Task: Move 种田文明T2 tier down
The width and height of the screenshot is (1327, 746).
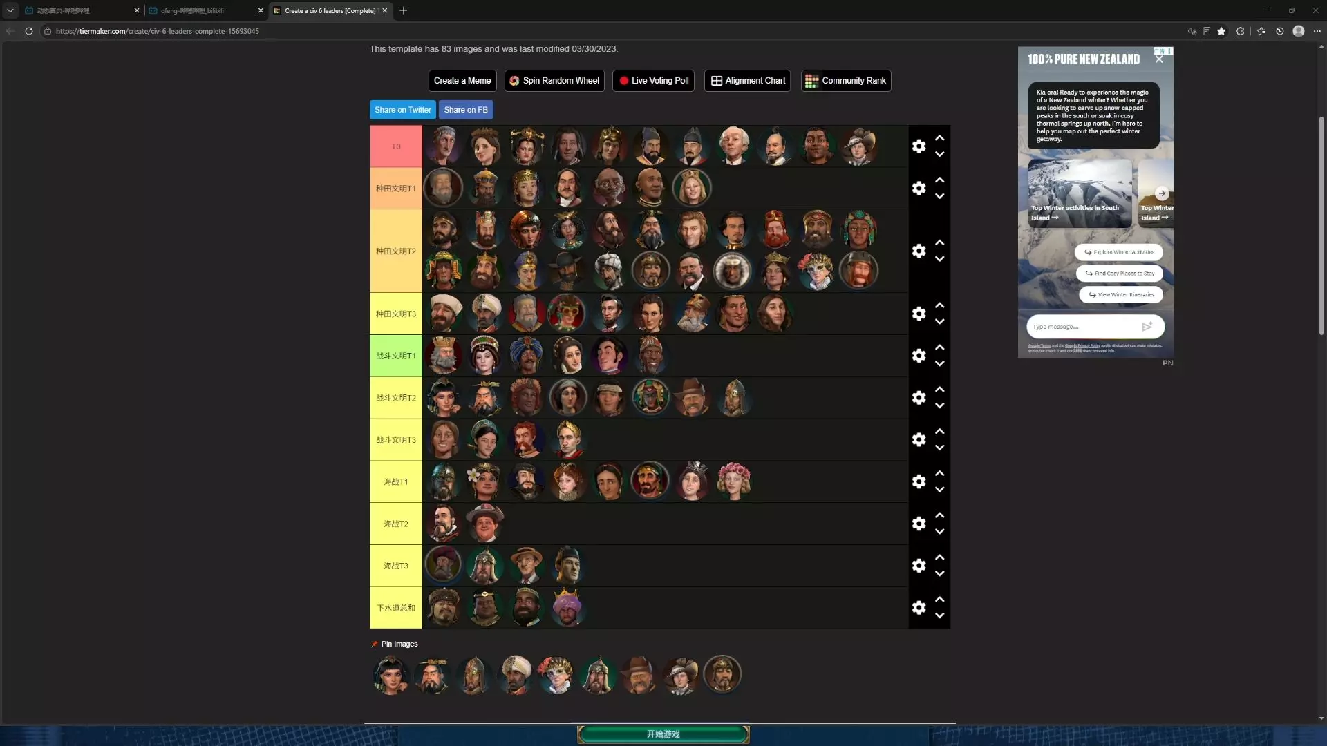Action: 940,259
